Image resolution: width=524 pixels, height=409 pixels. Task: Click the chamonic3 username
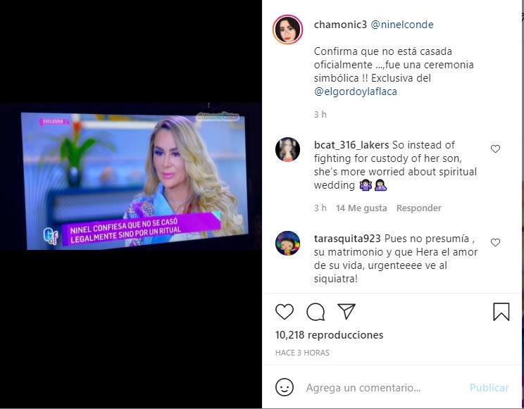[340, 25]
